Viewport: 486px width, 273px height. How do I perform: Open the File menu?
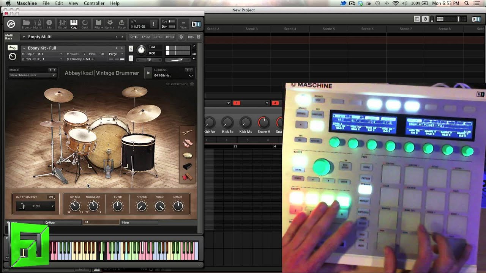pyautogui.click(x=46, y=3)
